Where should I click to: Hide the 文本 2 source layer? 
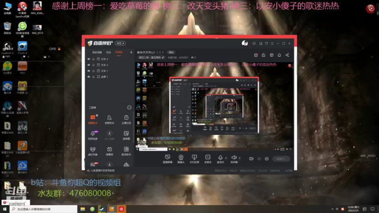coord(89,65)
